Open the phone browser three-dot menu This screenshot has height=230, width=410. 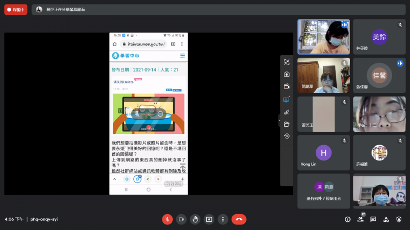coord(182,44)
